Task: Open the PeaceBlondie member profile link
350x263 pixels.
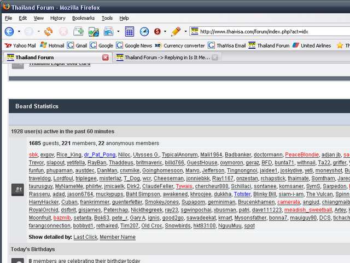Action: pos(301,155)
